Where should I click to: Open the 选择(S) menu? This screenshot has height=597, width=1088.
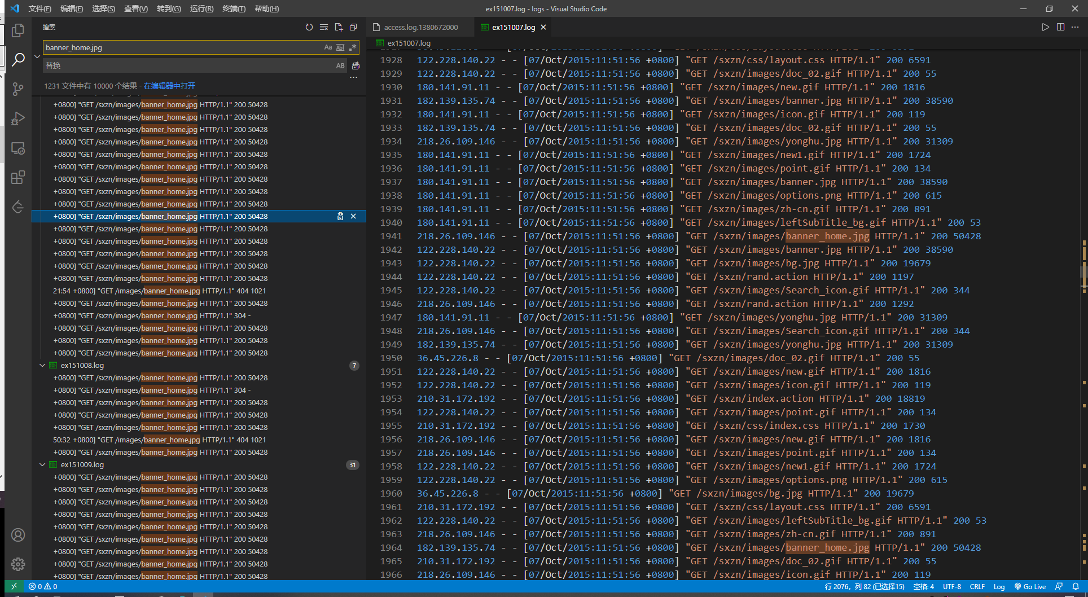104,8
